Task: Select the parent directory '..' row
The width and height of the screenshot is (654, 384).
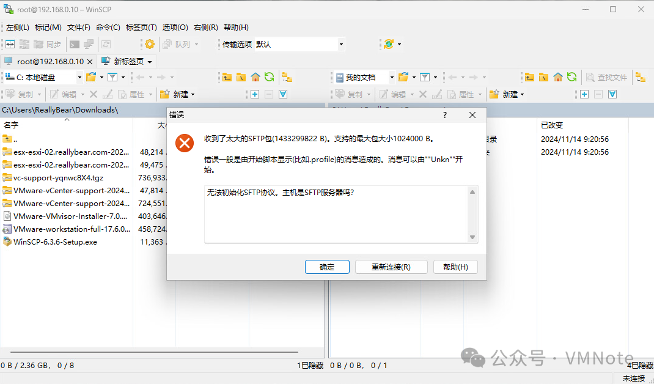Action: click(10, 139)
